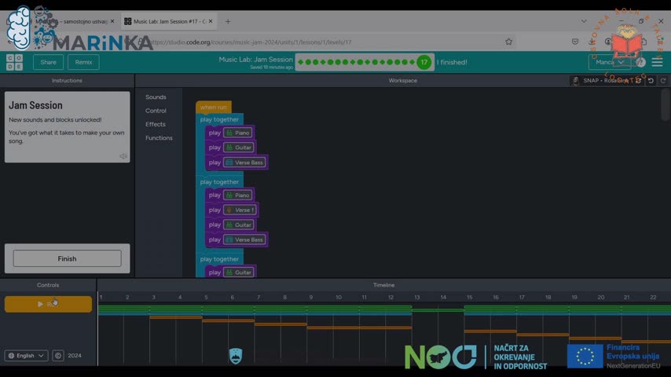
Task: Open the Piano sound selector in first block
Action: 237,133
